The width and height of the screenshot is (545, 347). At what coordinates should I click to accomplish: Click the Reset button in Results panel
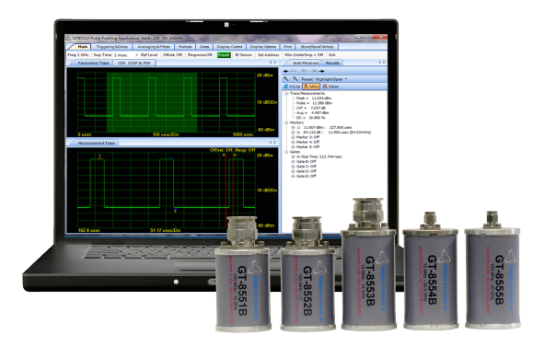pos(307,79)
